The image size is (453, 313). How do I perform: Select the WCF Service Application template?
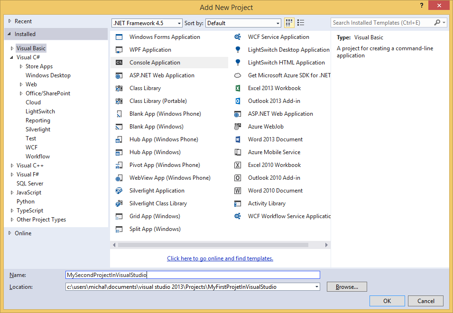279,37
